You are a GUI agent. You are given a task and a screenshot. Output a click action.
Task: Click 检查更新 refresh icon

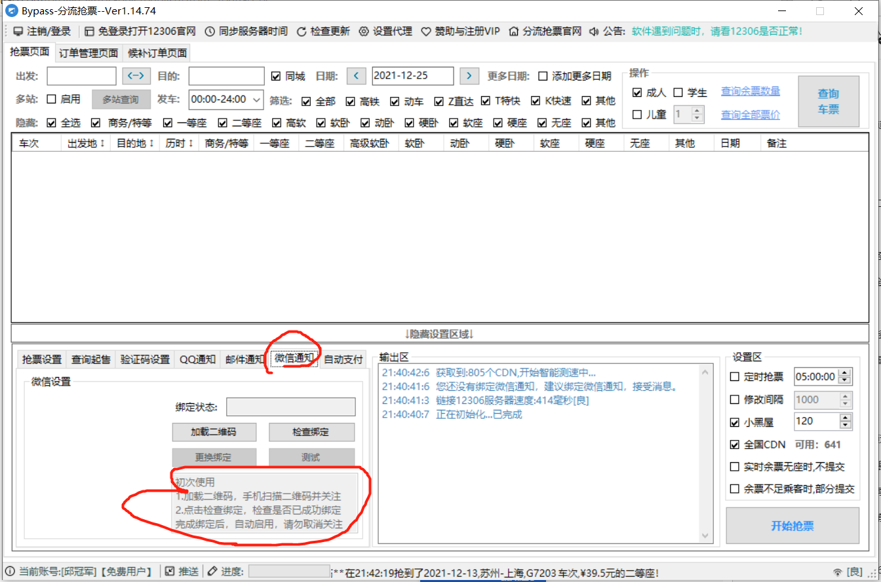[302, 31]
